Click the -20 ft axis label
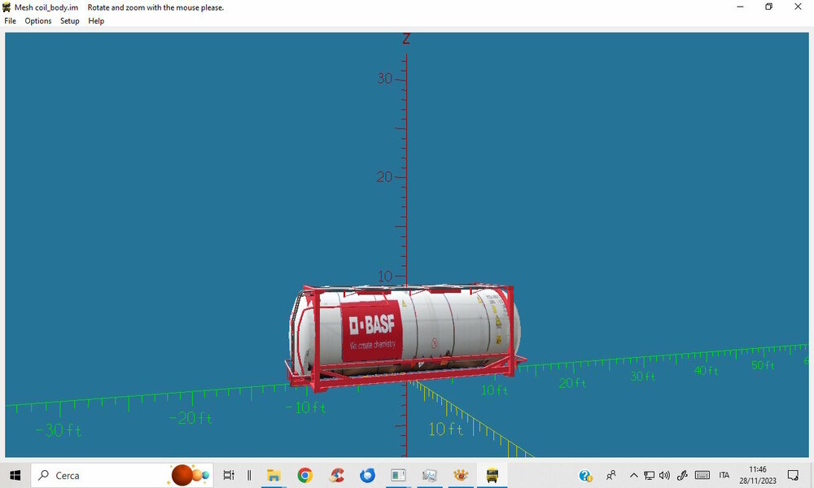The width and height of the screenshot is (814, 488). (x=190, y=418)
